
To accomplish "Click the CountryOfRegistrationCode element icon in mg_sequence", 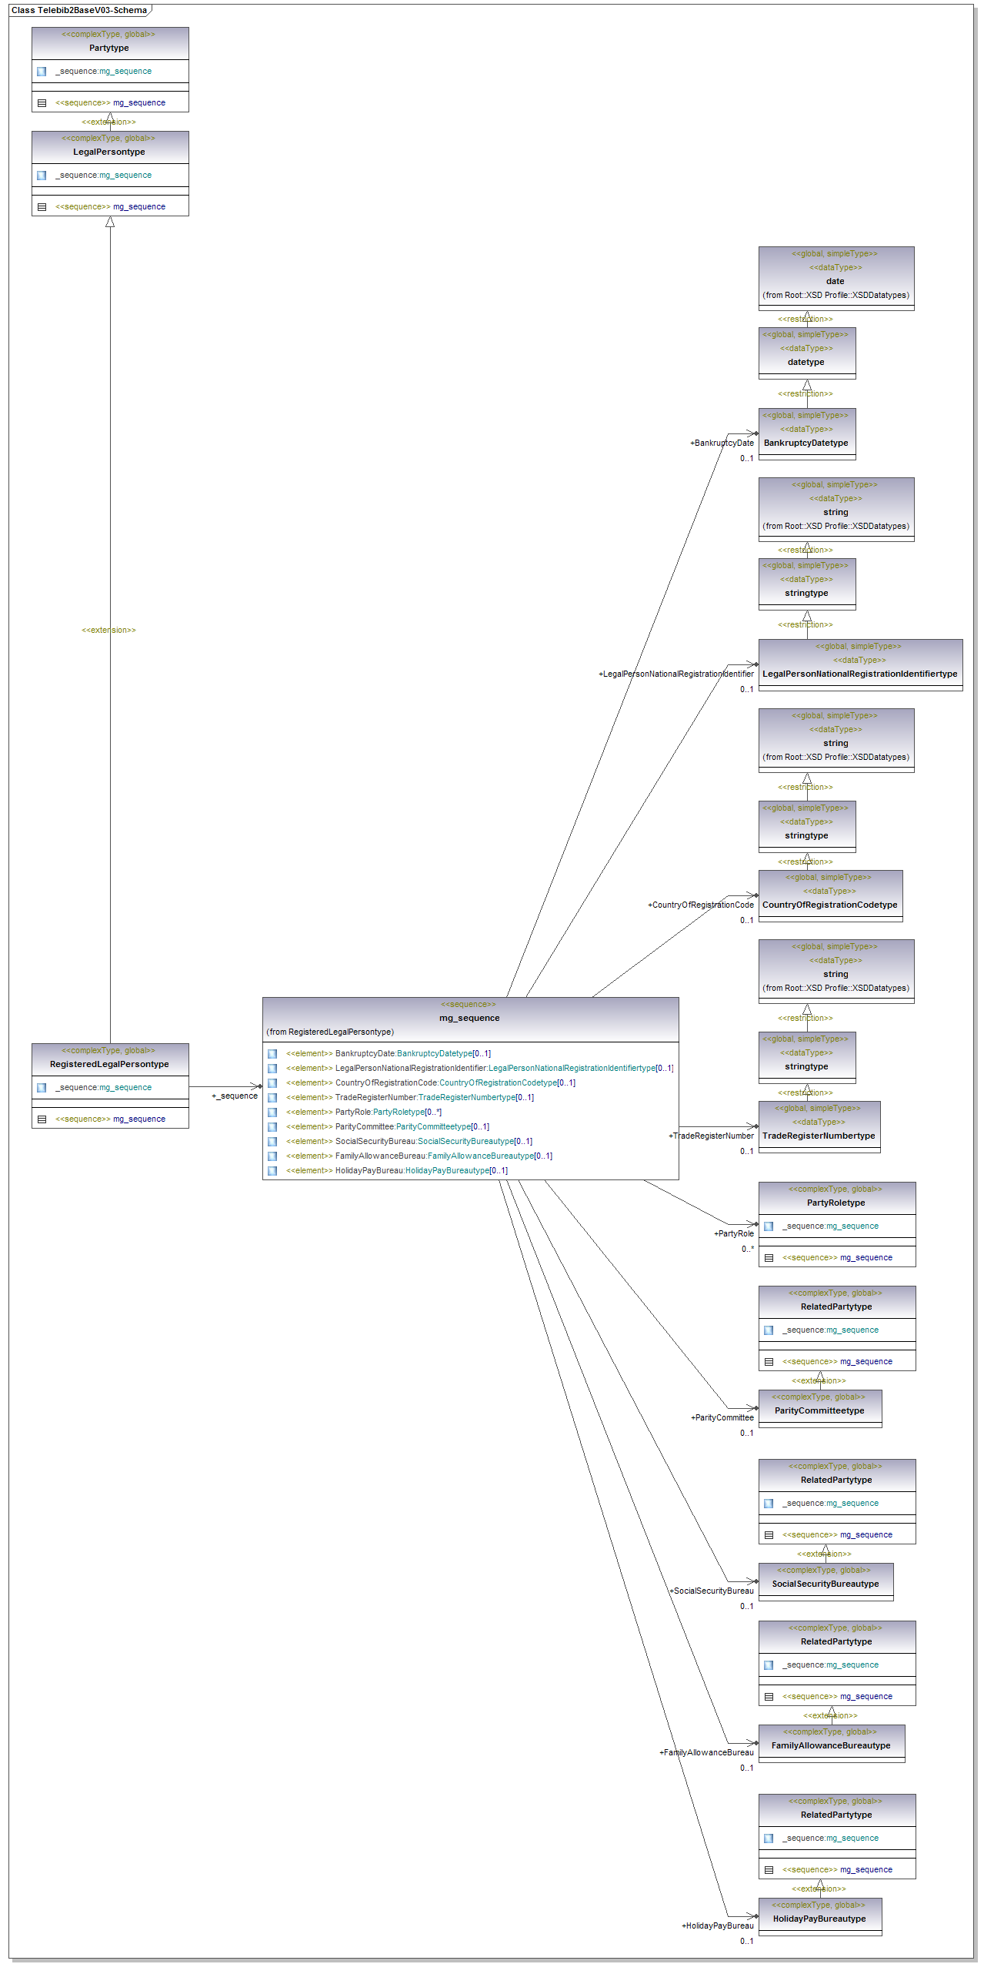I will (x=272, y=1083).
